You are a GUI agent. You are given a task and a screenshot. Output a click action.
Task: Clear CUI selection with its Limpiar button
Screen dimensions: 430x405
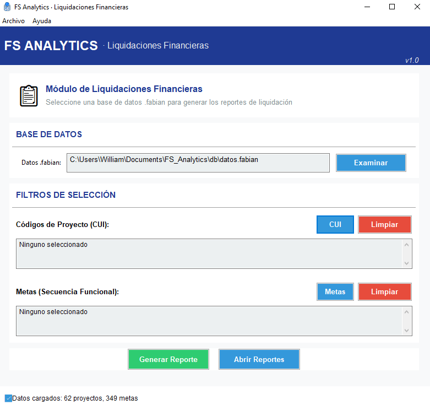point(384,224)
